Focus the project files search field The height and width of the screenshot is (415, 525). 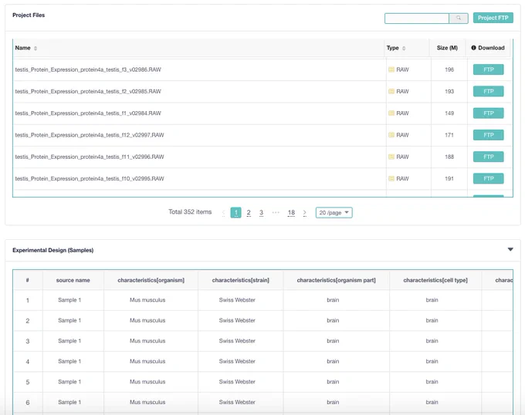tap(416, 19)
